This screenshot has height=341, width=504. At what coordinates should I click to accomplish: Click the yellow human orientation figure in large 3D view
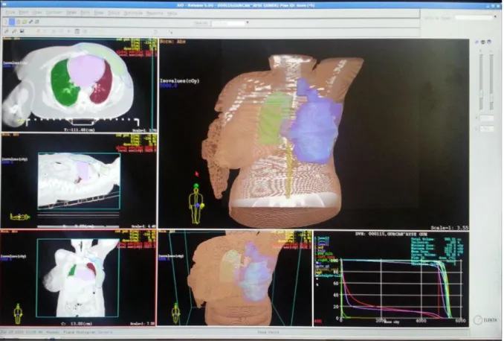196,204
